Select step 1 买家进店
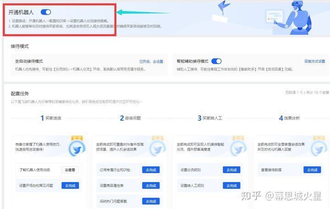This screenshot has height=209, width=330. pyautogui.click(x=51, y=118)
